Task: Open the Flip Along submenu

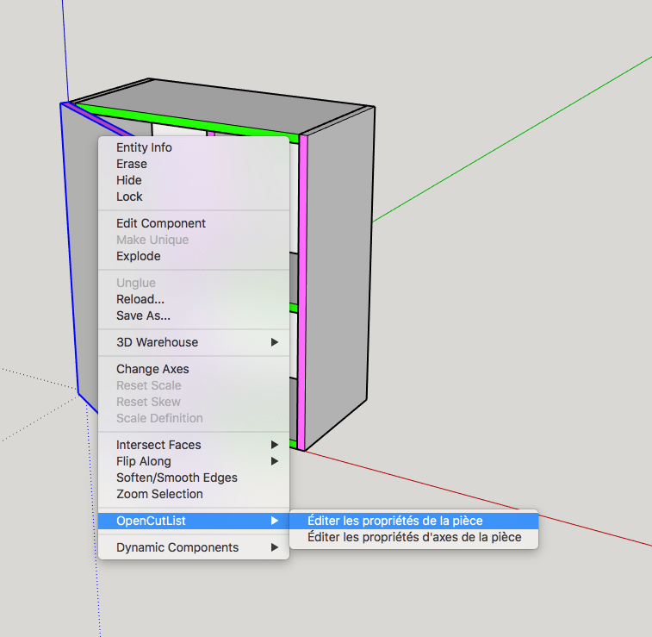Action: [x=193, y=461]
